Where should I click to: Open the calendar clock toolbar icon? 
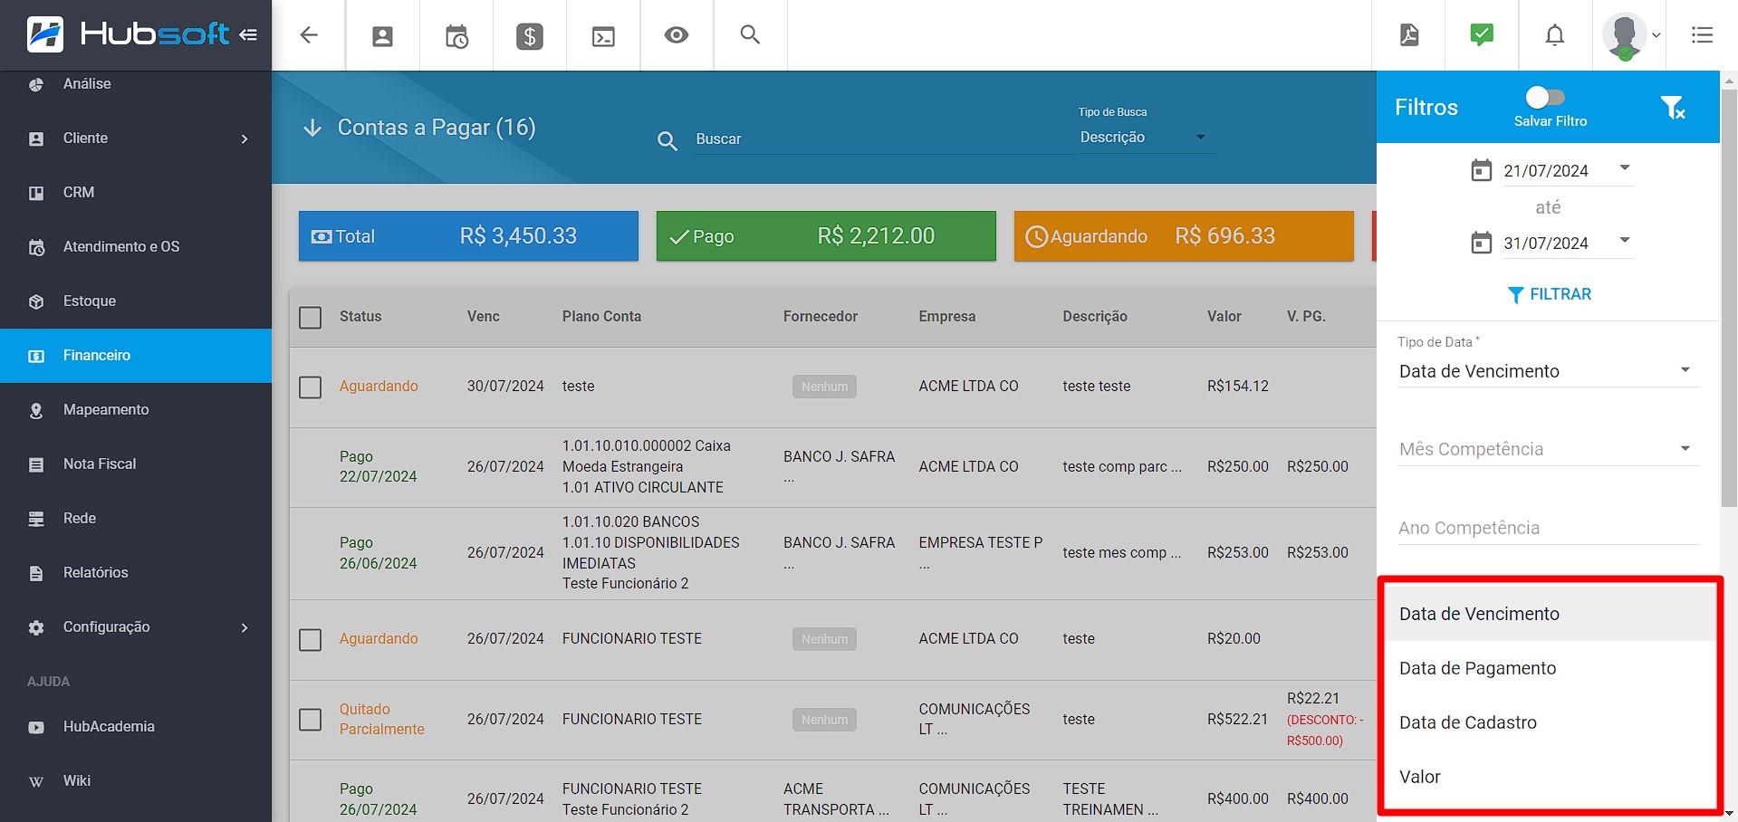tap(456, 36)
